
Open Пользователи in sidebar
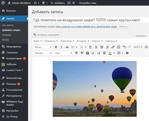(14, 90)
